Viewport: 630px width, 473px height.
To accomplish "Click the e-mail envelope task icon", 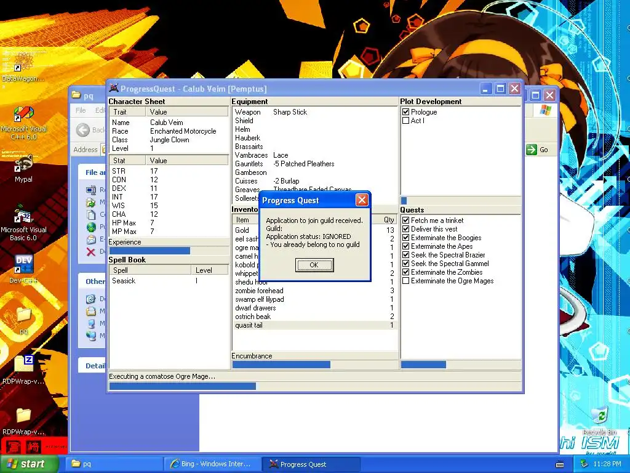I will [x=91, y=240].
